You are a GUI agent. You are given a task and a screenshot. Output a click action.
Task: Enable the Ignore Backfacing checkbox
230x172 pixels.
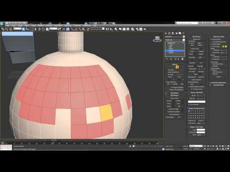(167, 72)
